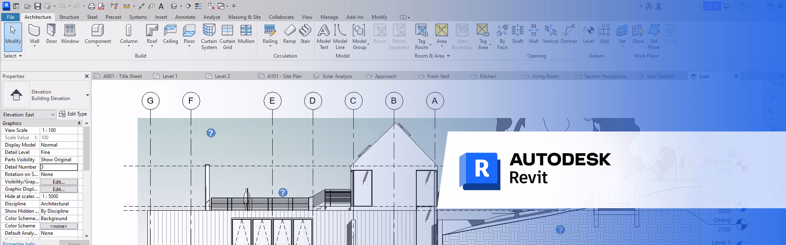
Task: Collapse the Graphics properties section
Action: click(x=79, y=123)
